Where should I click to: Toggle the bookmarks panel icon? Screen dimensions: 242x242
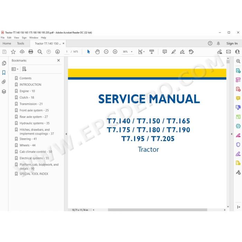coord(4,73)
